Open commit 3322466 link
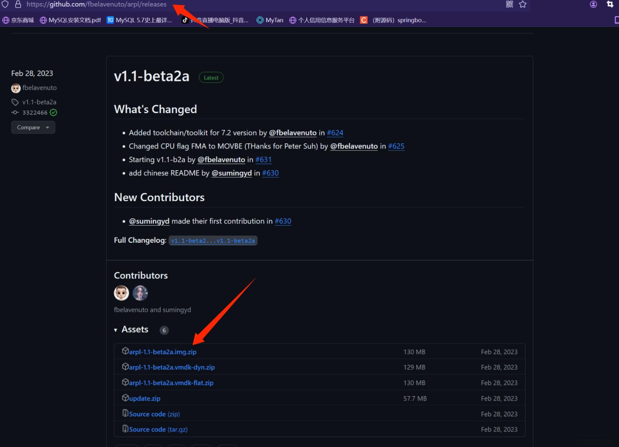Viewport: 619px width, 447px height. tap(35, 112)
